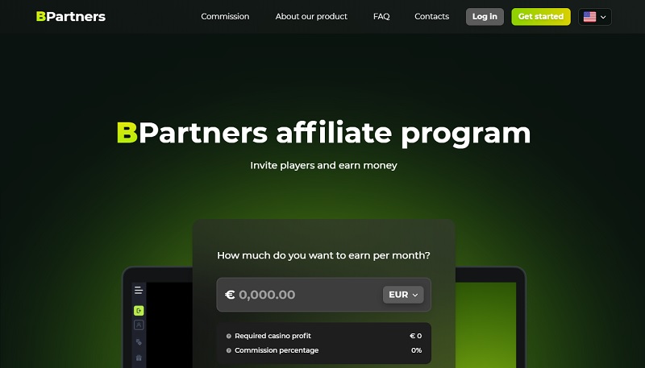This screenshot has width=645, height=368.
Task: Click the BPartners logo in header
Action: (71, 16)
